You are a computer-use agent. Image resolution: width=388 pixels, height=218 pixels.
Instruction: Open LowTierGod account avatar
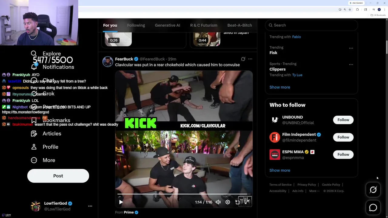click(36, 206)
